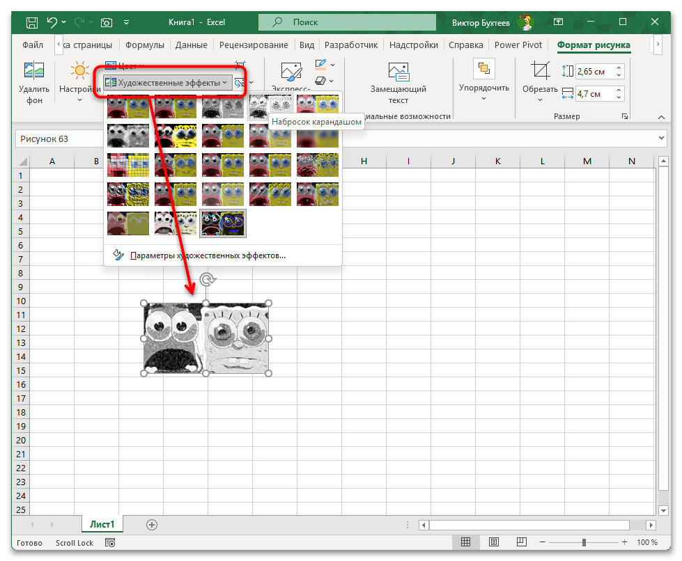
Task: Select the row 17 header
Action: [21, 399]
